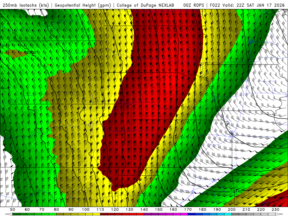
Task: Click the 180 knot colorbar label
Action: (202, 210)
